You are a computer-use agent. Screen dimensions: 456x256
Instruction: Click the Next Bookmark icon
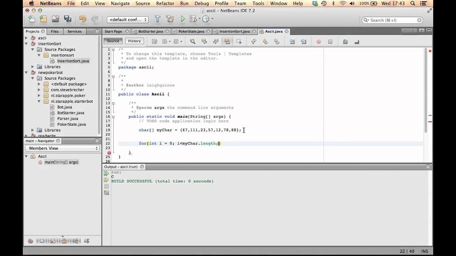click(x=265, y=42)
